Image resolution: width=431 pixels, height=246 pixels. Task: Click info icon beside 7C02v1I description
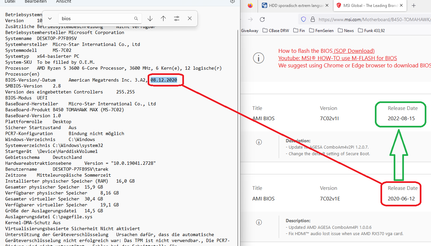click(259, 142)
